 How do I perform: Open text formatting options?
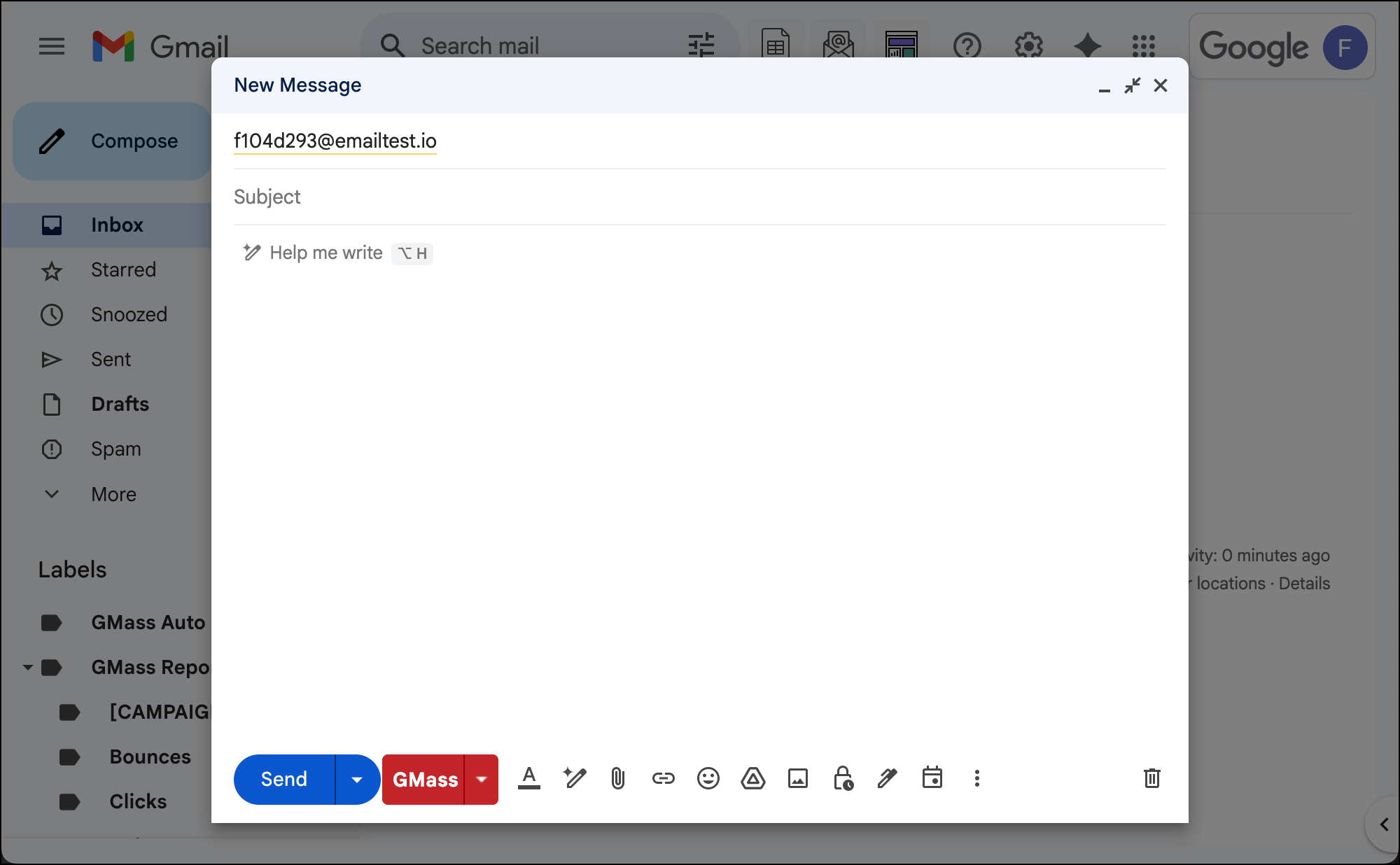(x=529, y=779)
